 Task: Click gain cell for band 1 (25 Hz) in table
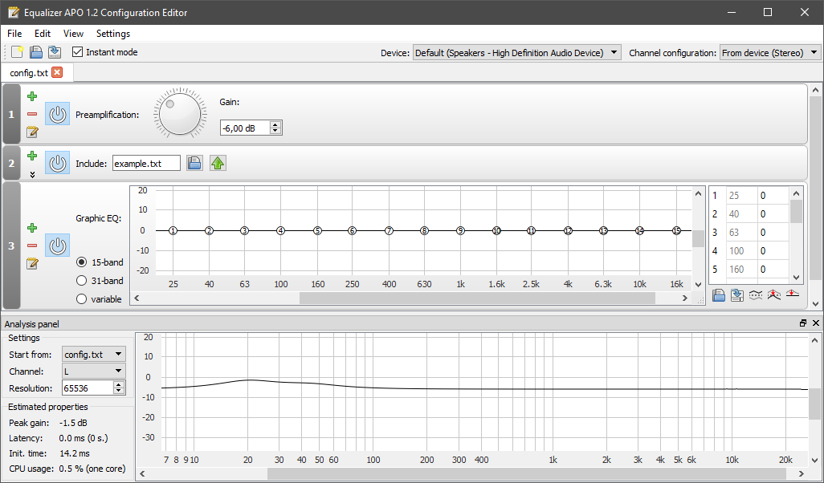(x=773, y=196)
